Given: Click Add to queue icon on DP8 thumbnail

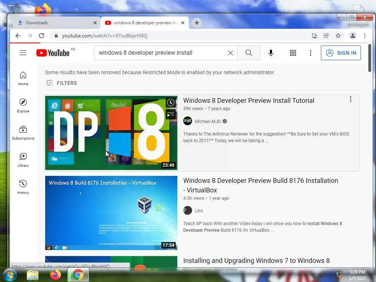Looking at the screenshot, I should [x=171, y=115].
